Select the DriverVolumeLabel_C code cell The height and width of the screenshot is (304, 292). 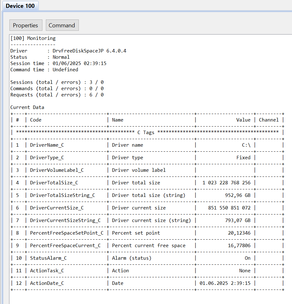click(57, 170)
